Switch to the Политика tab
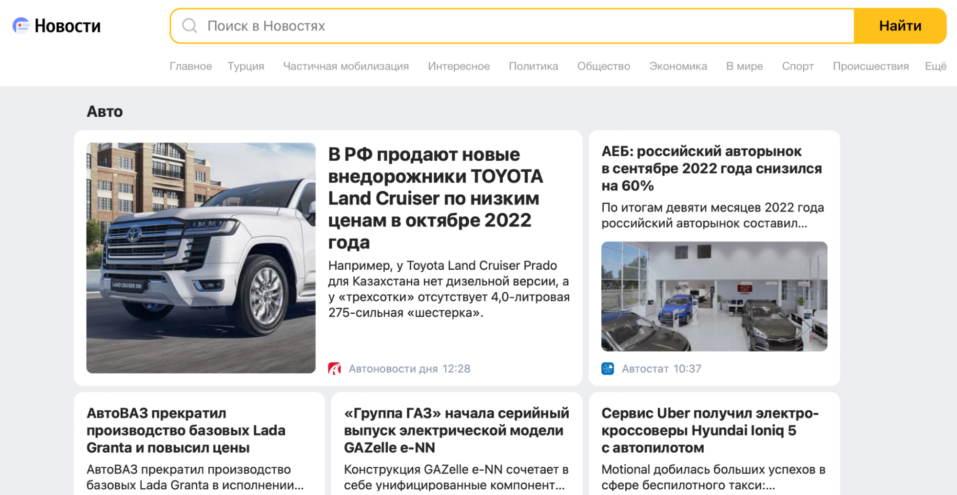This screenshot has width=957, height=495. click(x=533, y=66)
